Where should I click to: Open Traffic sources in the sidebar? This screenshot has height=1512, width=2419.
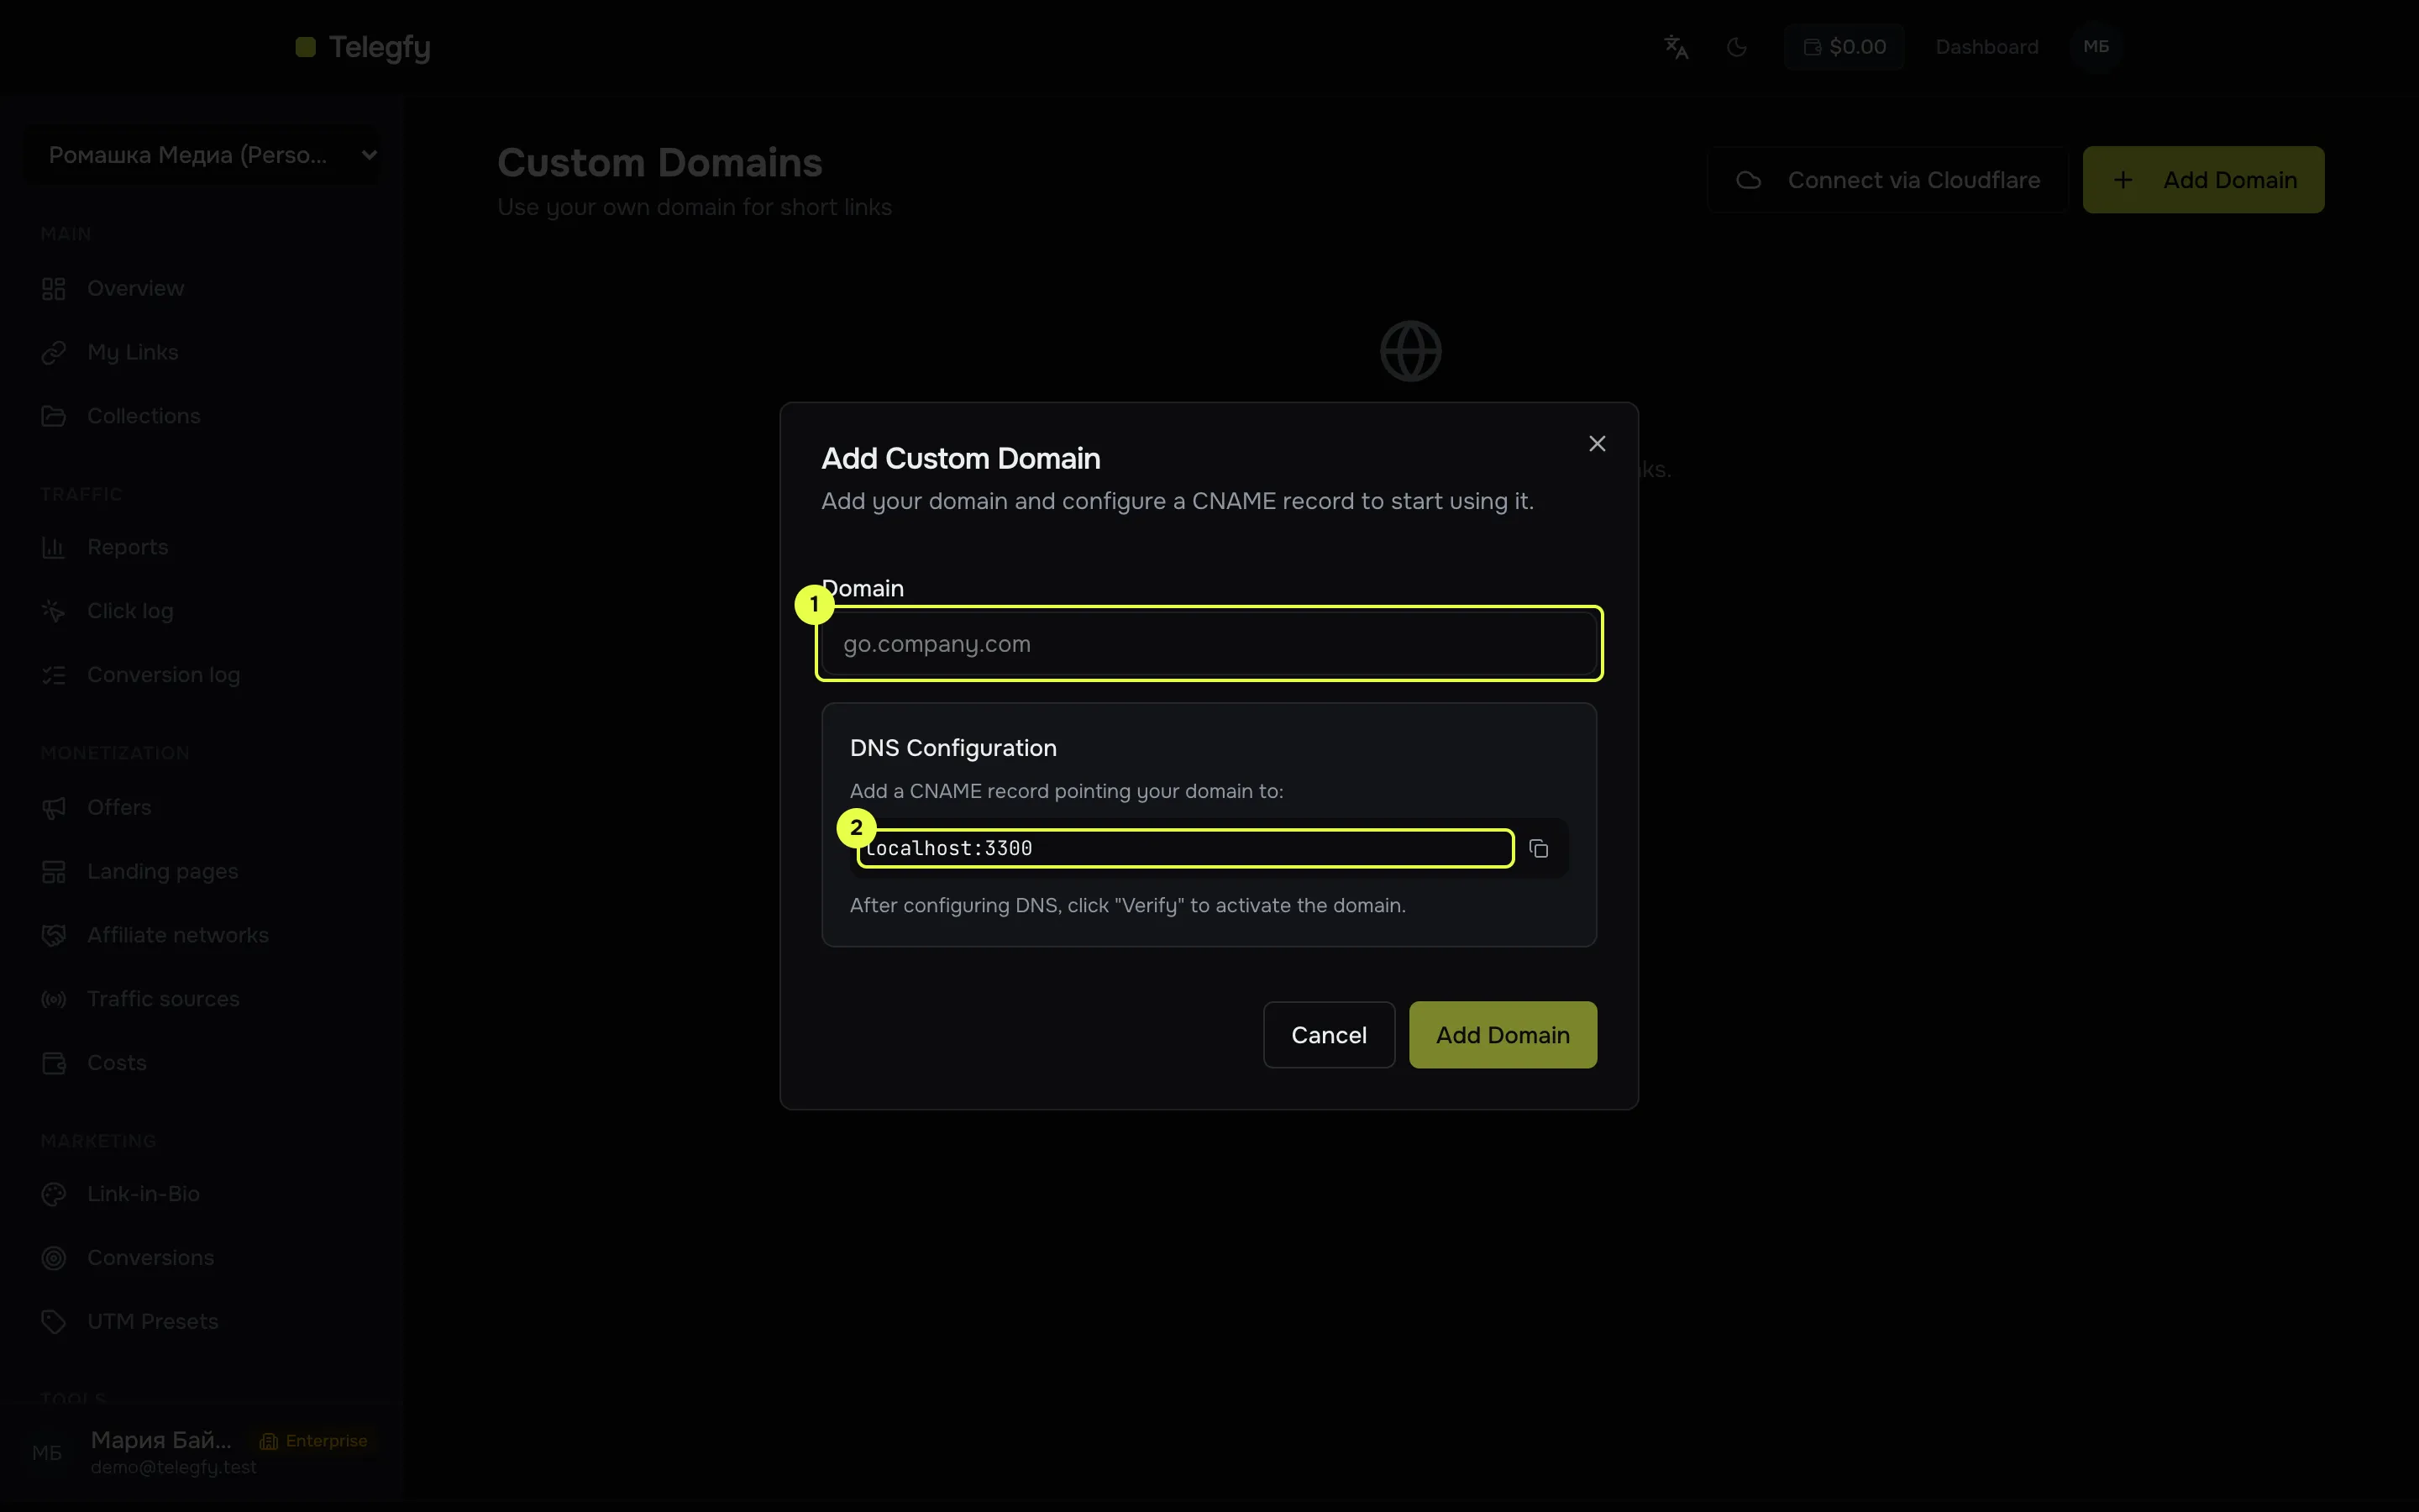pyautogui.click(x=163, y=999)
